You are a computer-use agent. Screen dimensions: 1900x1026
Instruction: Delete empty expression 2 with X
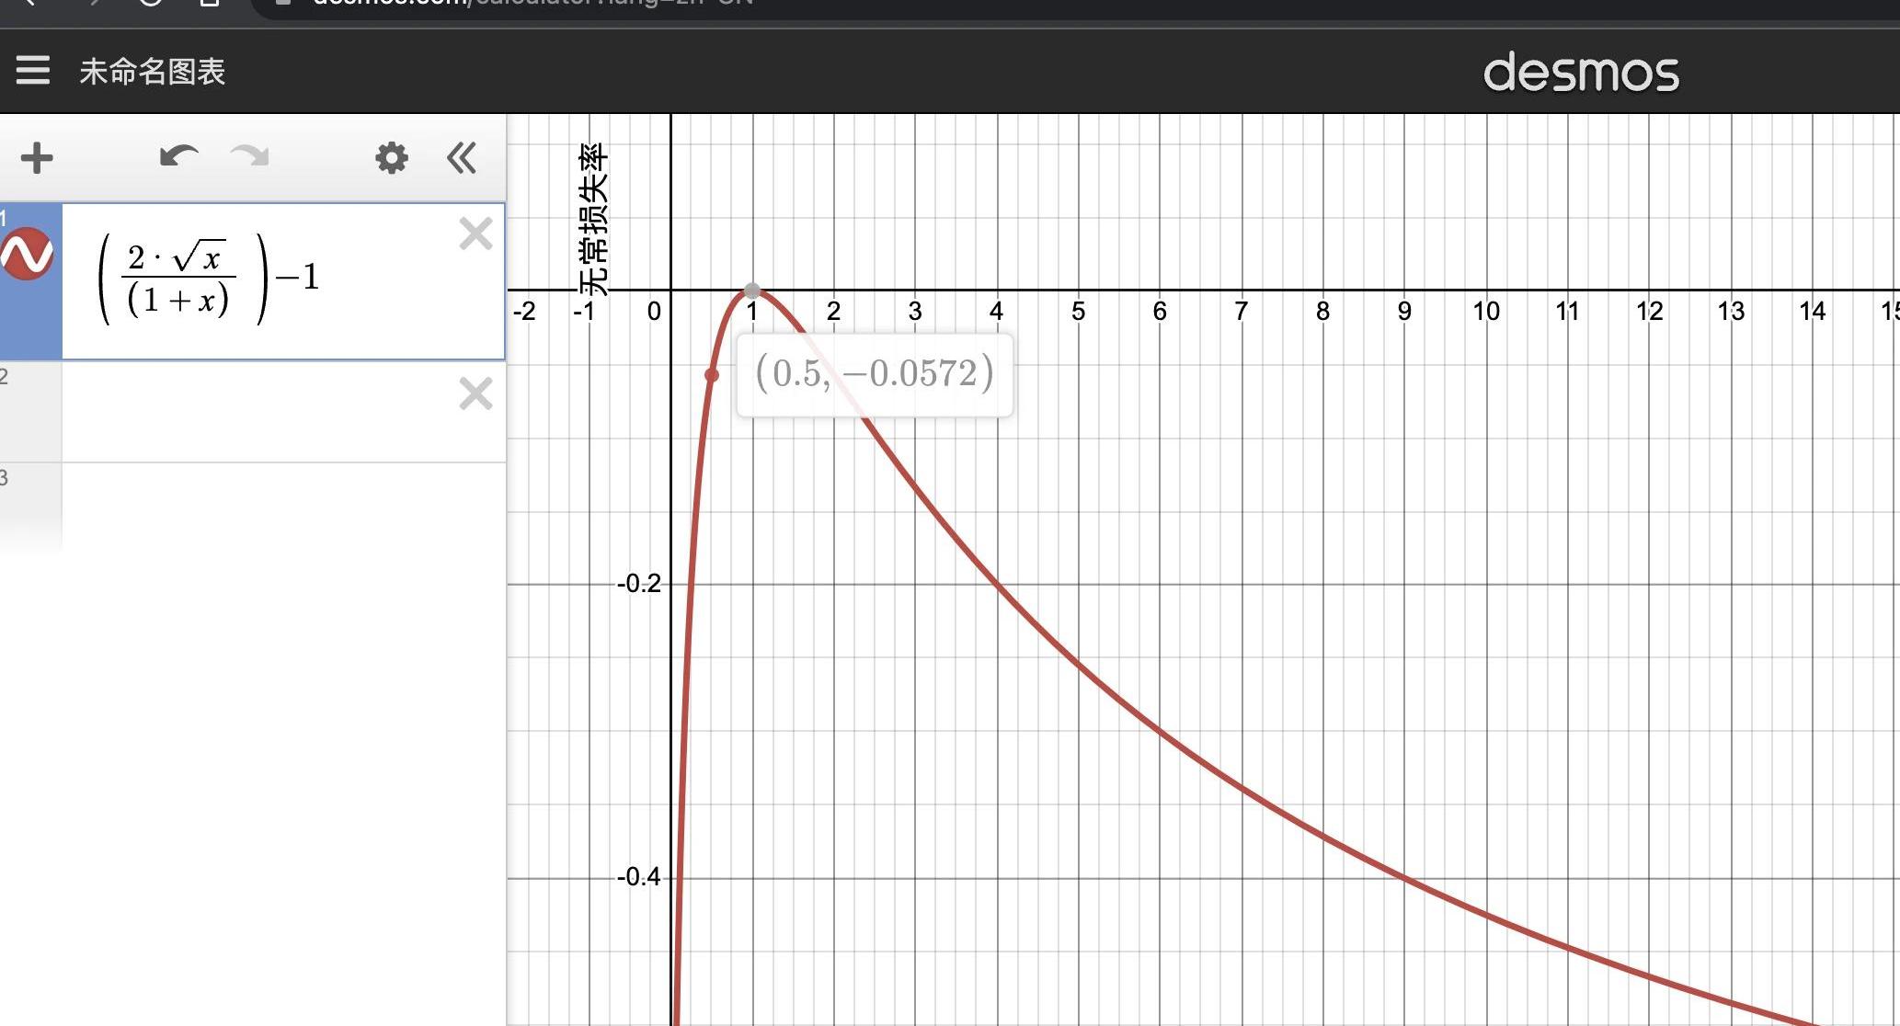click(475, 393)
